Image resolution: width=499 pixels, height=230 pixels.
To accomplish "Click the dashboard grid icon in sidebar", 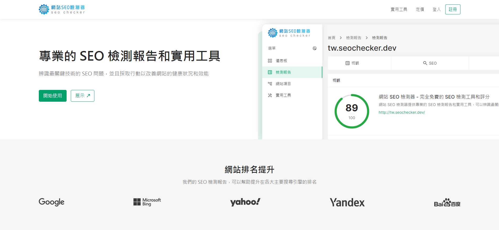I will pos(270,61).
